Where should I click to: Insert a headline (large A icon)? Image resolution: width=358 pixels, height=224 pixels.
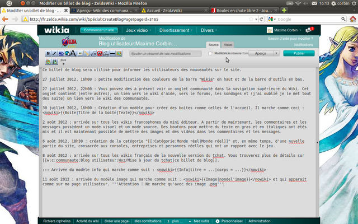(x=73, y=54)
